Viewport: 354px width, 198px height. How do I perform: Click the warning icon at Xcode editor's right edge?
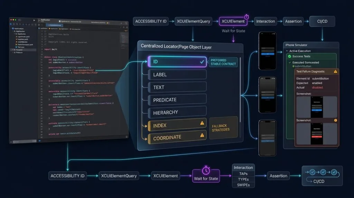pos(125,30)
